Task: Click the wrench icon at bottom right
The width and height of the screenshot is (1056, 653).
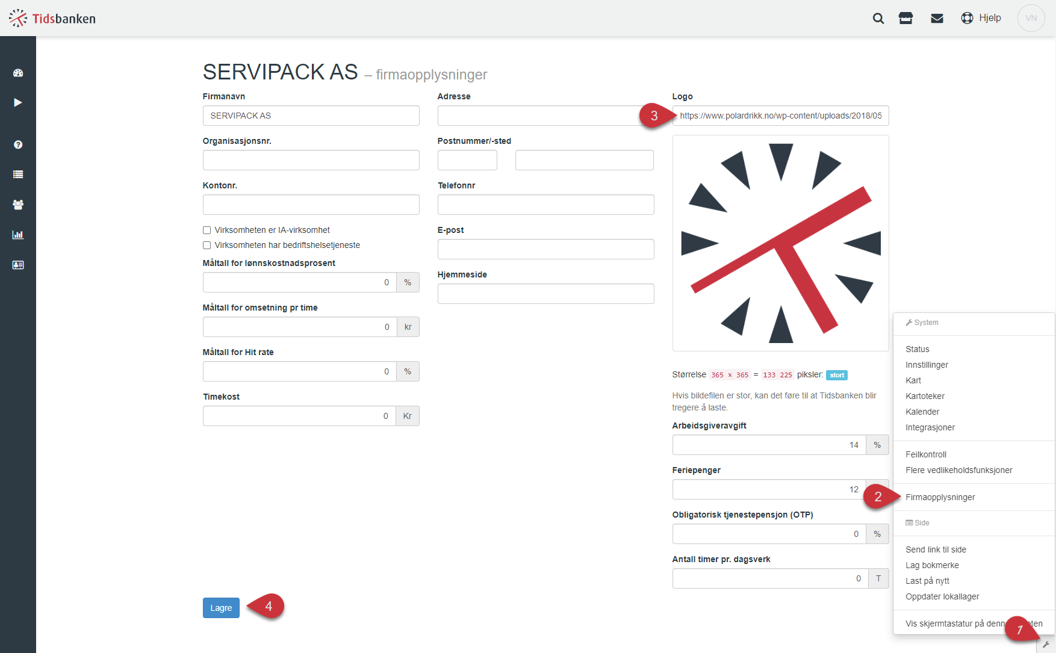Action: (x=1046, y=645)
